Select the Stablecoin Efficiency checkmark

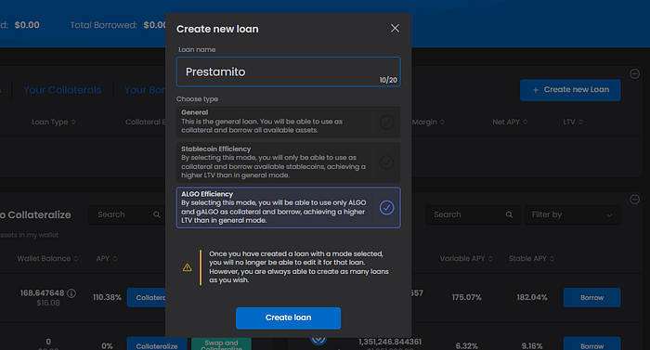(x=386, y=162)
